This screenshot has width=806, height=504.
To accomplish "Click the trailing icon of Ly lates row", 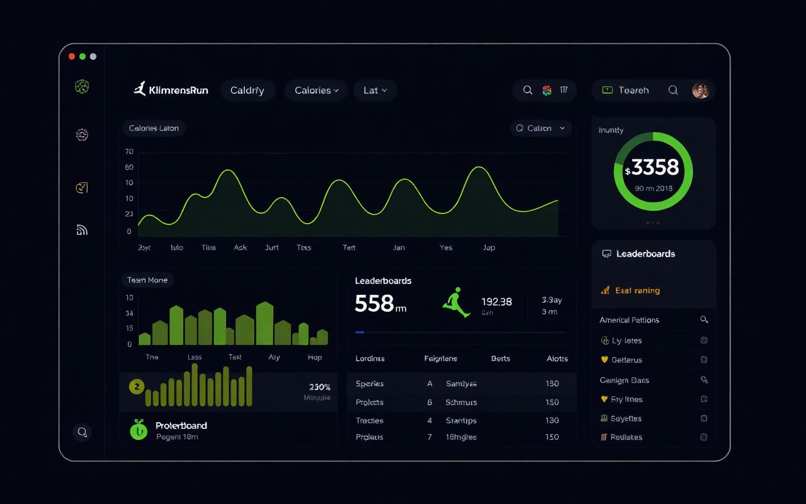I will [704, 340].
